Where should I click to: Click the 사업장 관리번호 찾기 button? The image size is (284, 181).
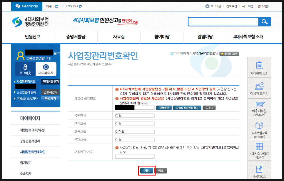(187, 108)
